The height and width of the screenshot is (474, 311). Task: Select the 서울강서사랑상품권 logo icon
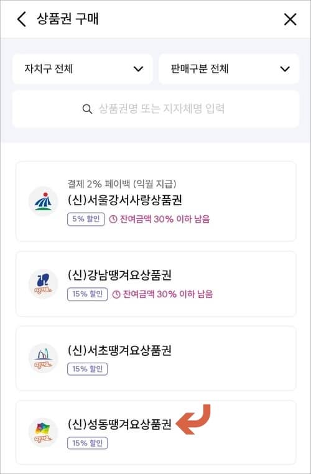pyautogui.click(x=43, y=201)
